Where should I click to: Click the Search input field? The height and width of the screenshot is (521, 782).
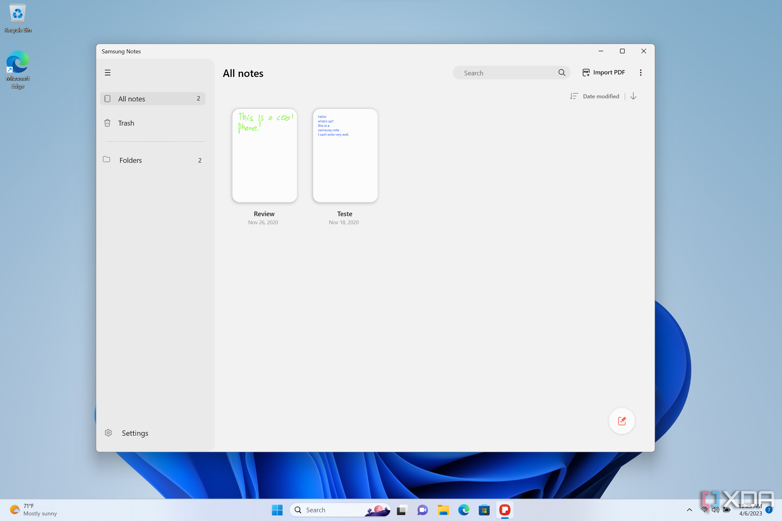[x=511, y=73]
